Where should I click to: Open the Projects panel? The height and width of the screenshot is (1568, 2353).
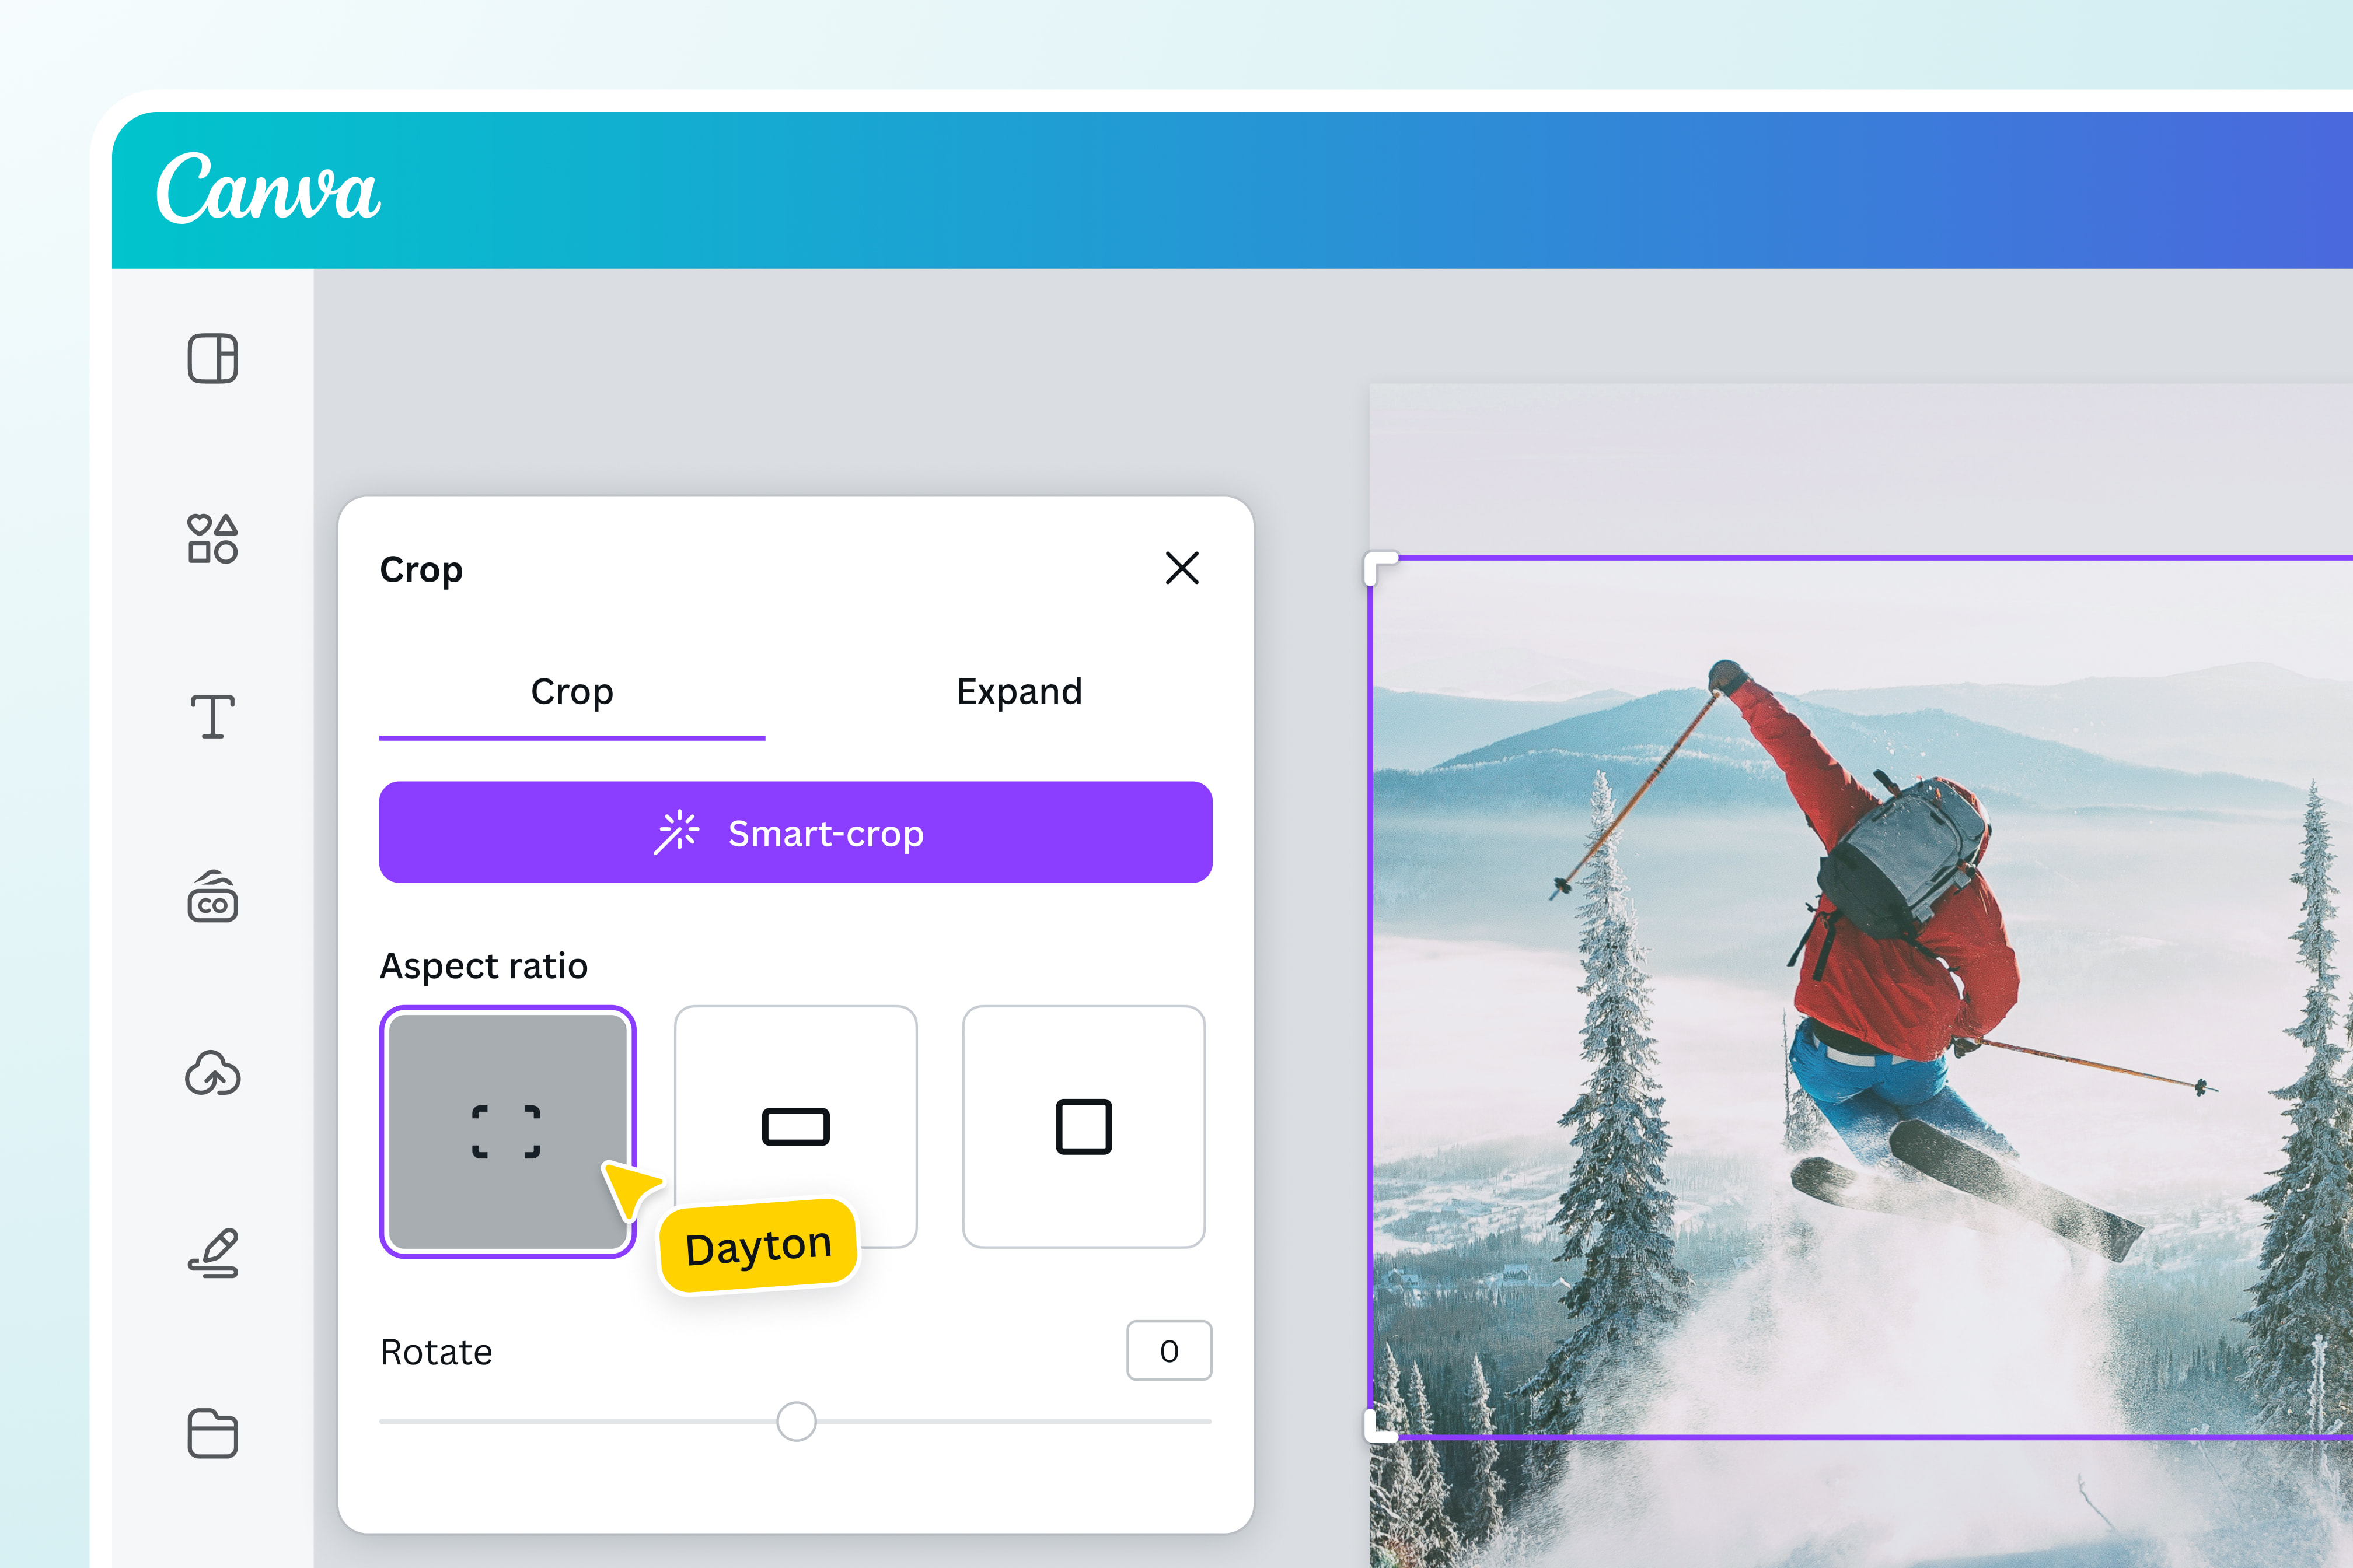point(212,1435)
